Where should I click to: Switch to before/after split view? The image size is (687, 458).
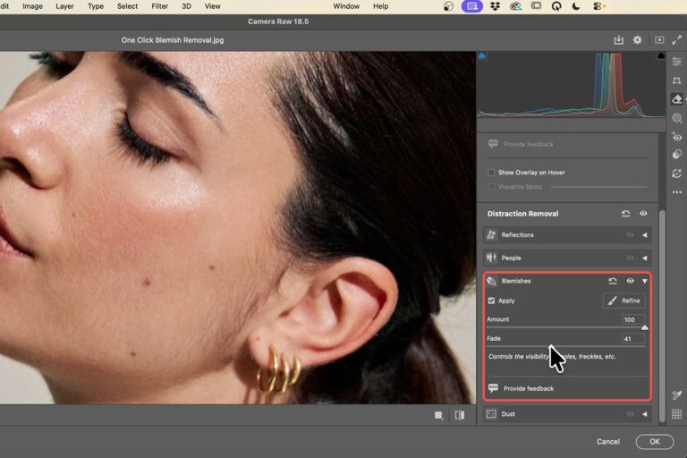[x=460, y=415]
